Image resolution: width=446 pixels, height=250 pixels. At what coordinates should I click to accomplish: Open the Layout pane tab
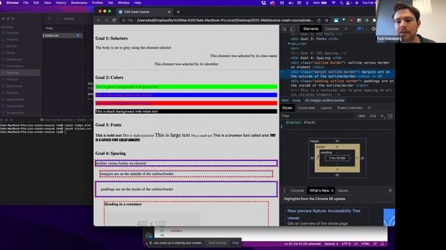pyautogui.click(x=326, y=108)
